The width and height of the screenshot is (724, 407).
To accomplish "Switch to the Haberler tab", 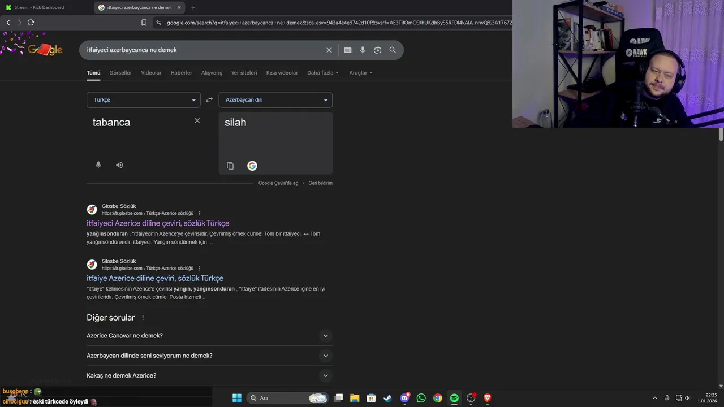I will [x=182, y=73].
